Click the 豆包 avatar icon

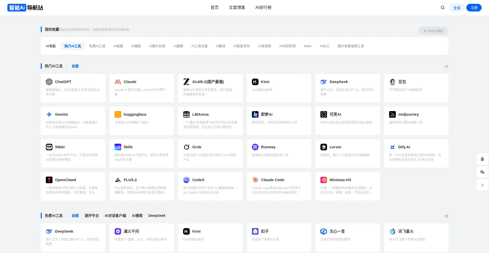coord(392,82)
